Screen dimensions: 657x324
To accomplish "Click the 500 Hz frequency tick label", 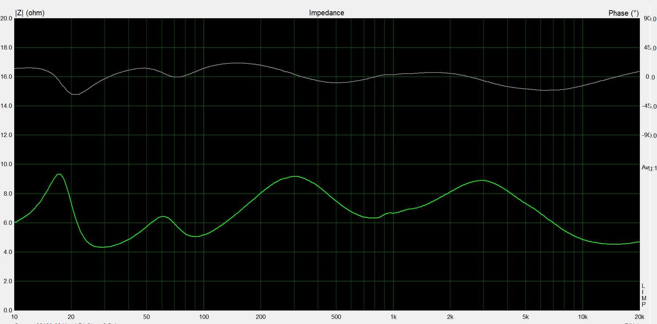I will [336, 317].
